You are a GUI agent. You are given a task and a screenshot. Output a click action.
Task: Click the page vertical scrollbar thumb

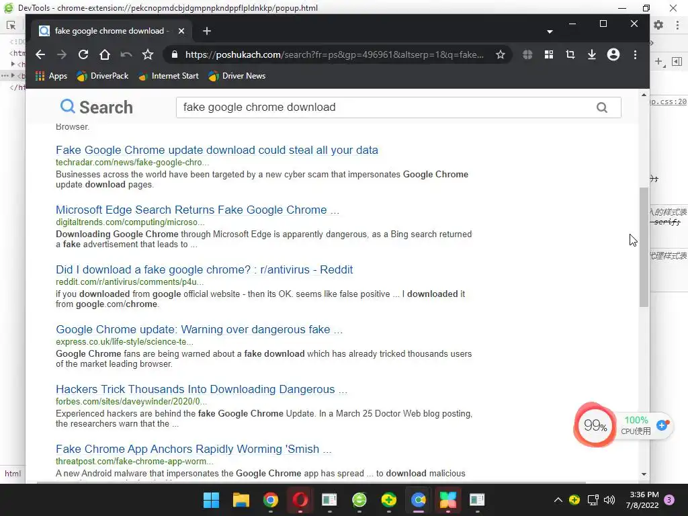644,247
